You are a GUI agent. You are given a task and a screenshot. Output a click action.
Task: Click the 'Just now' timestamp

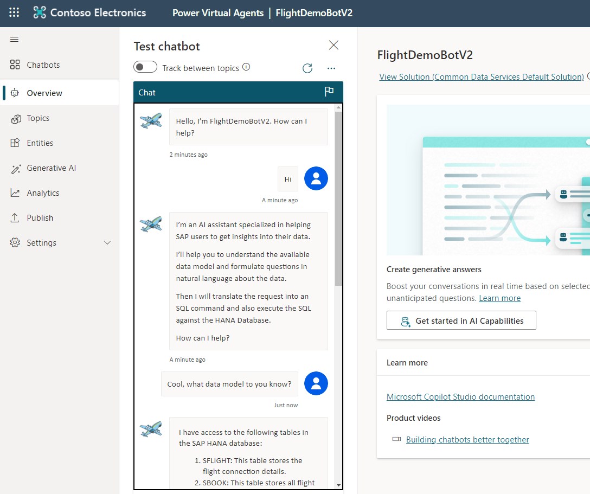click(286, 405)
